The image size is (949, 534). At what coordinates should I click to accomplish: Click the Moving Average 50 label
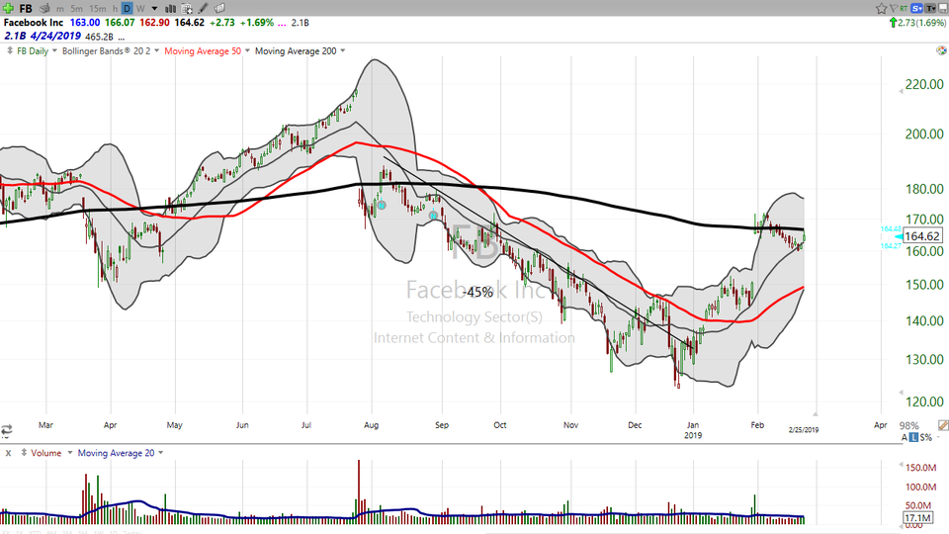point(203,50)
